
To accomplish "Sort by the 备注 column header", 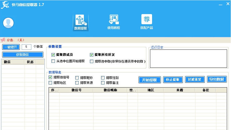I will [x=205, y=90].
